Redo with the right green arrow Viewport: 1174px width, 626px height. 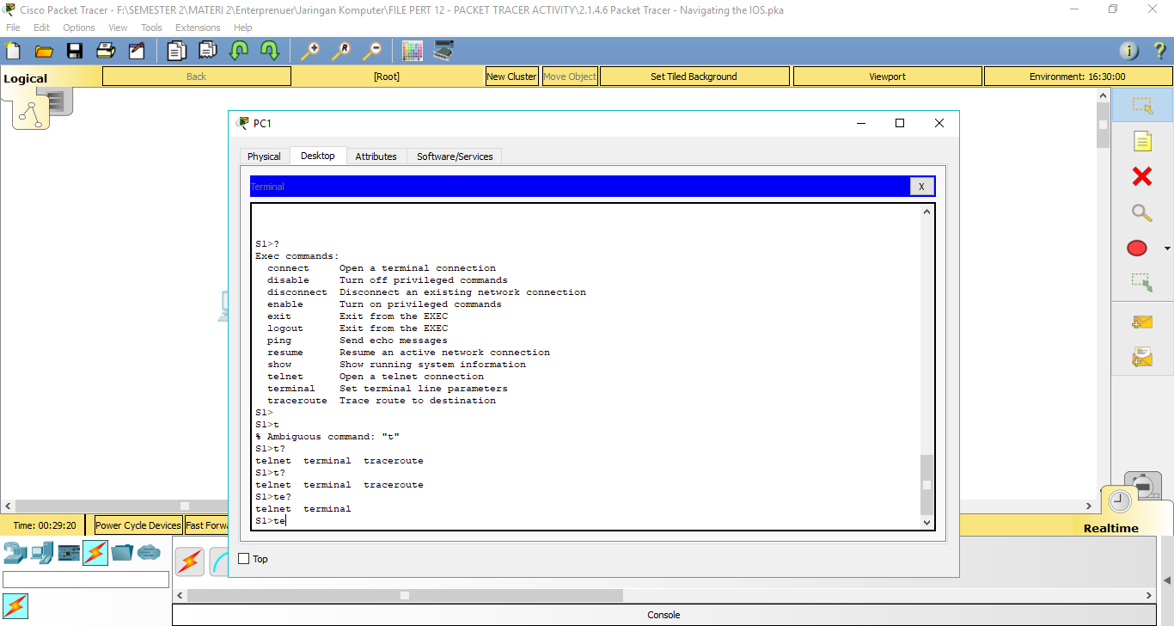point(270,51)
